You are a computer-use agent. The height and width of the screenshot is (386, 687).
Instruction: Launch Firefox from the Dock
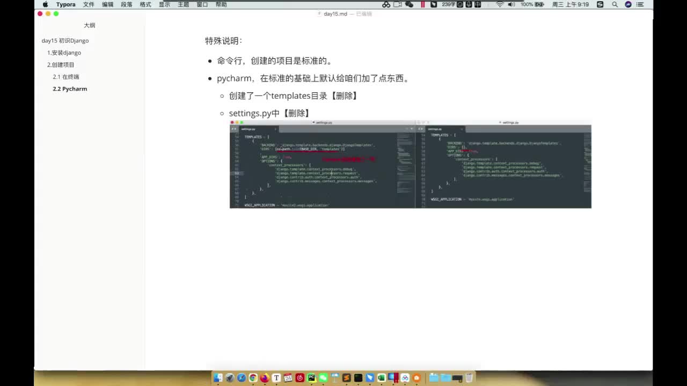tap(265, 378)
